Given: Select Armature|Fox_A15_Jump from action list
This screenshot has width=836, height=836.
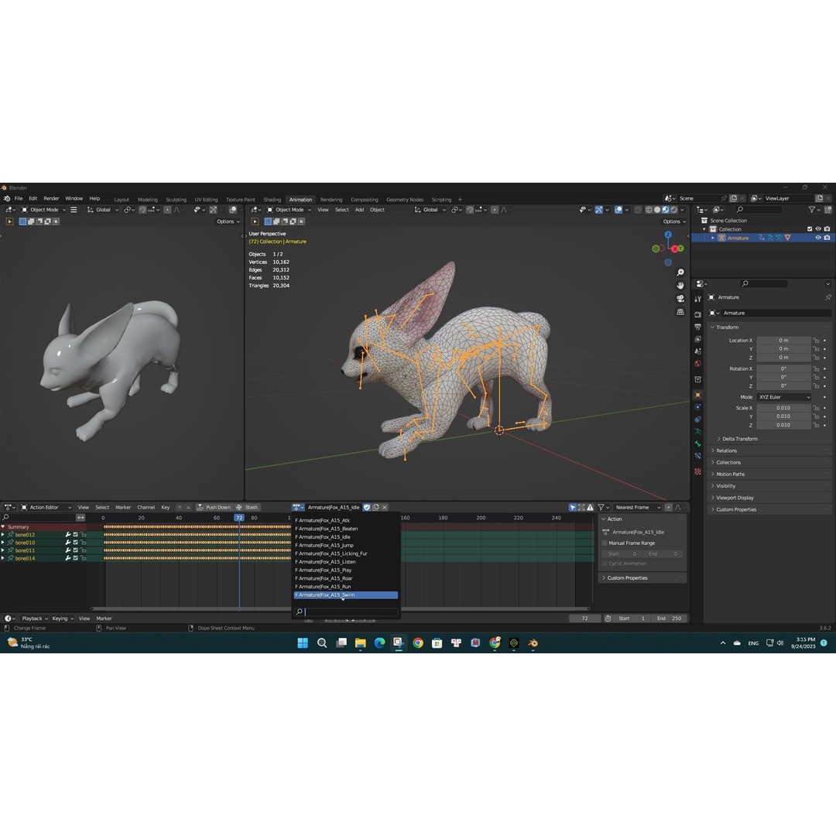Looking at the screenshot, I should (x=346, y=546).
